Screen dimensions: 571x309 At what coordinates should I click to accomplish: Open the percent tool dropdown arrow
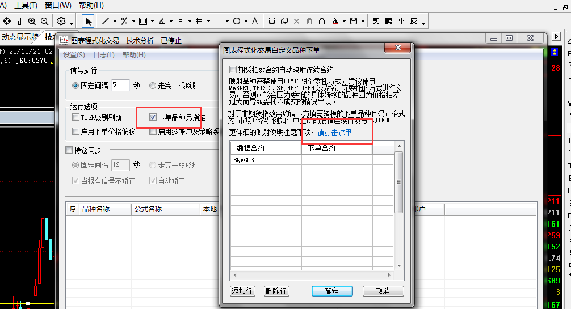133,22
